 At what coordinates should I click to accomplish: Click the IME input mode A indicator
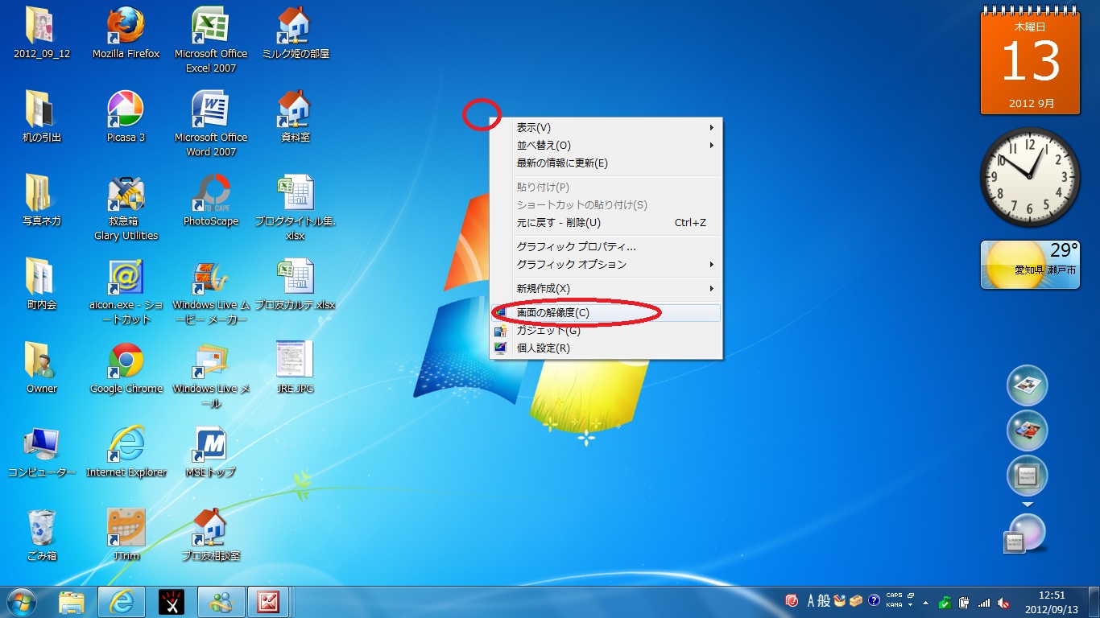pyautogui.click(x=811, y=601)
